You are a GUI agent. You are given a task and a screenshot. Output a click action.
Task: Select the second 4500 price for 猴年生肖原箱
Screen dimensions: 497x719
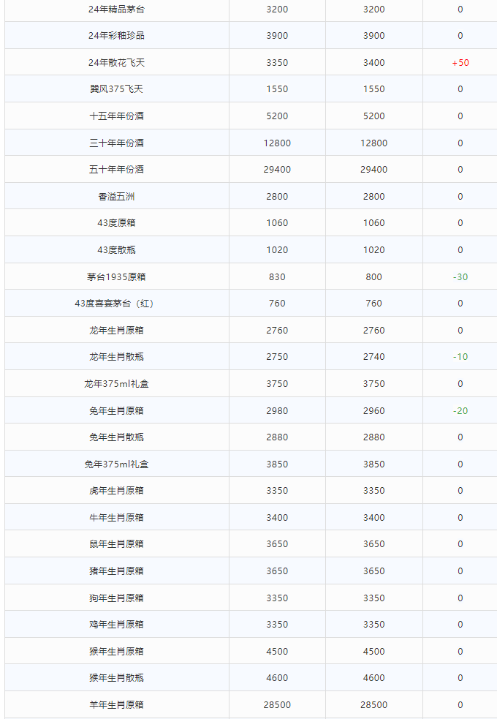point(373,652)
